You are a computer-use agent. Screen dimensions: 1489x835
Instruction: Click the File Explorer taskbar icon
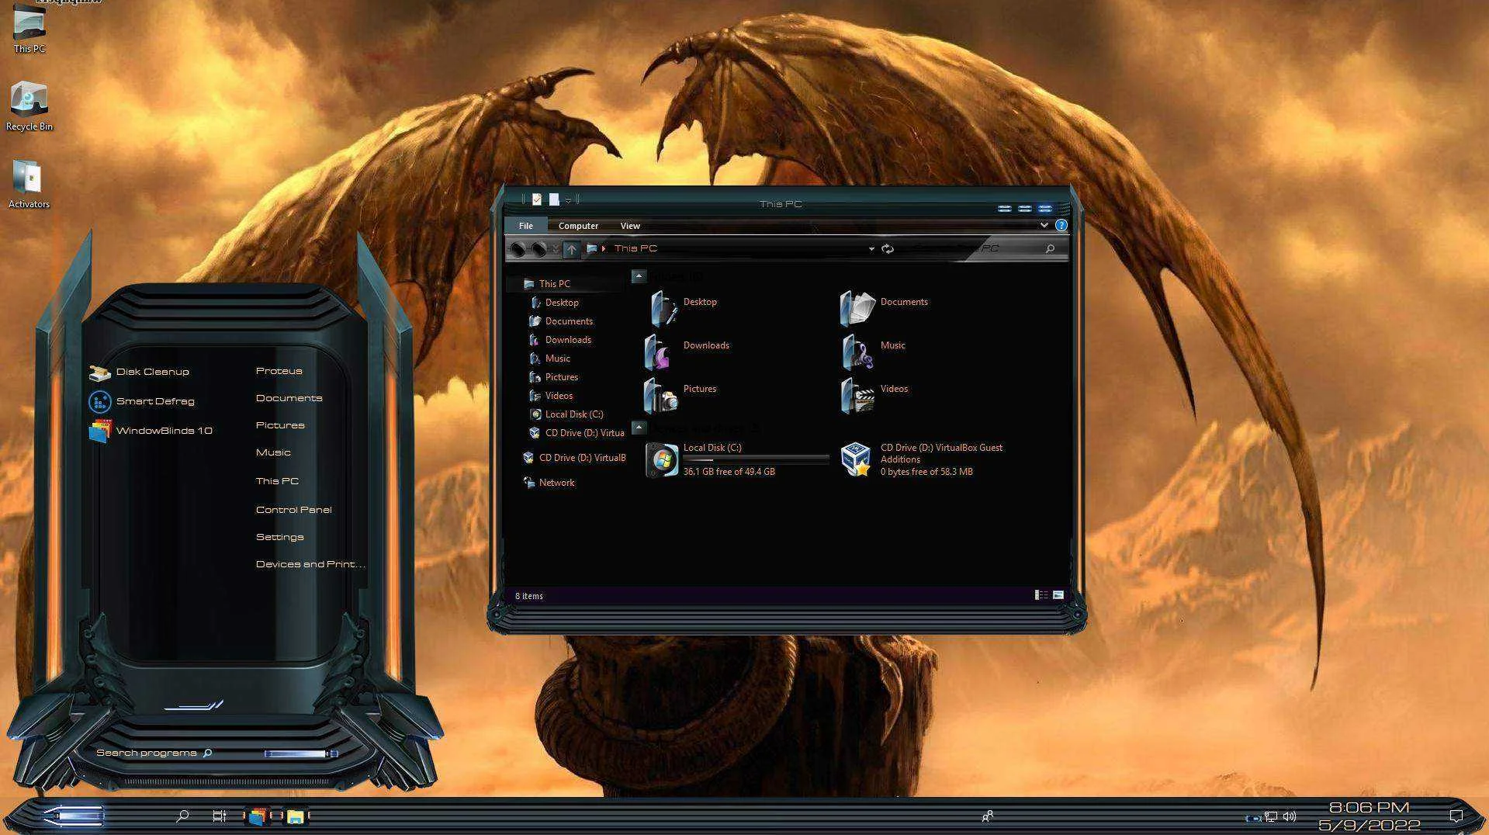click(295, 816)
